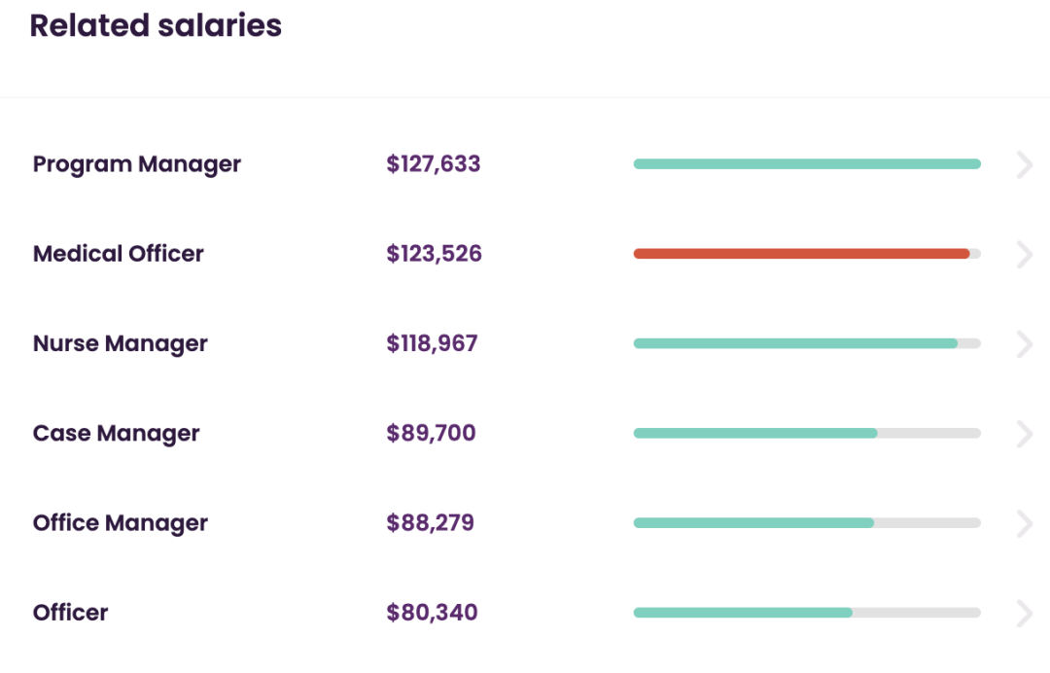Click the red Medical Officer salary bar

(801, 254)
